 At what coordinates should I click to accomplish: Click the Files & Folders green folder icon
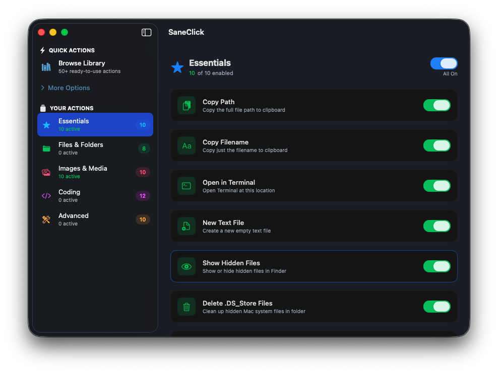[46, 148]
